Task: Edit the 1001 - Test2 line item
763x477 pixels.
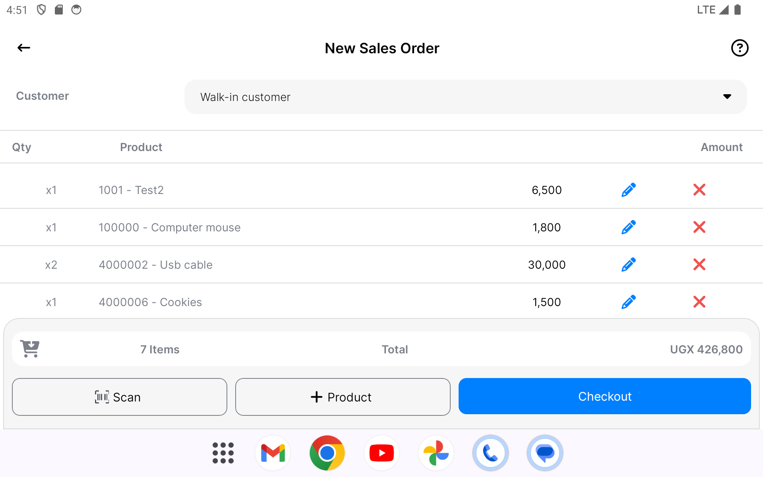Action: coord(628,190)
